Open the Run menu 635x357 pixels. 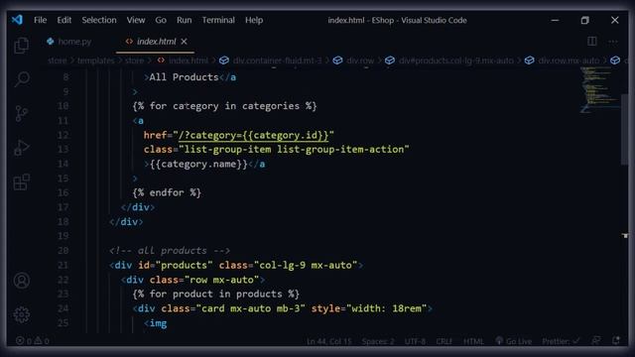click(184, 20)
